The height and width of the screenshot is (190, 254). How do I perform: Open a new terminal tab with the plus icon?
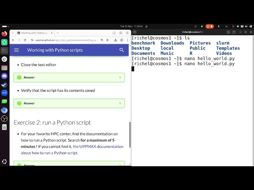point(135,32)
